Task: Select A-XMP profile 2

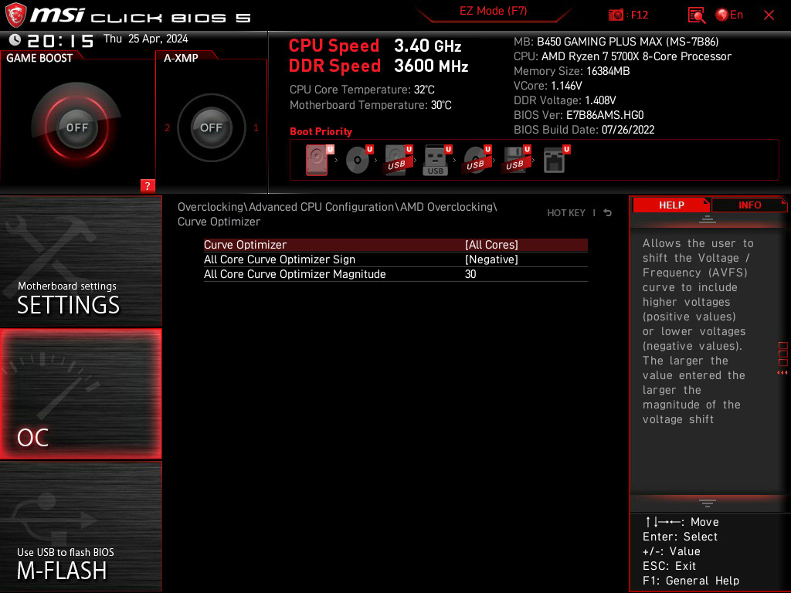Action: tap(167, 127)
